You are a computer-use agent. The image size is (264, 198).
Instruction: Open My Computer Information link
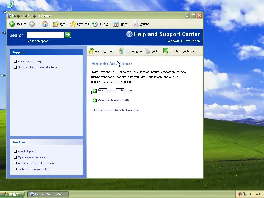point(34,157)
